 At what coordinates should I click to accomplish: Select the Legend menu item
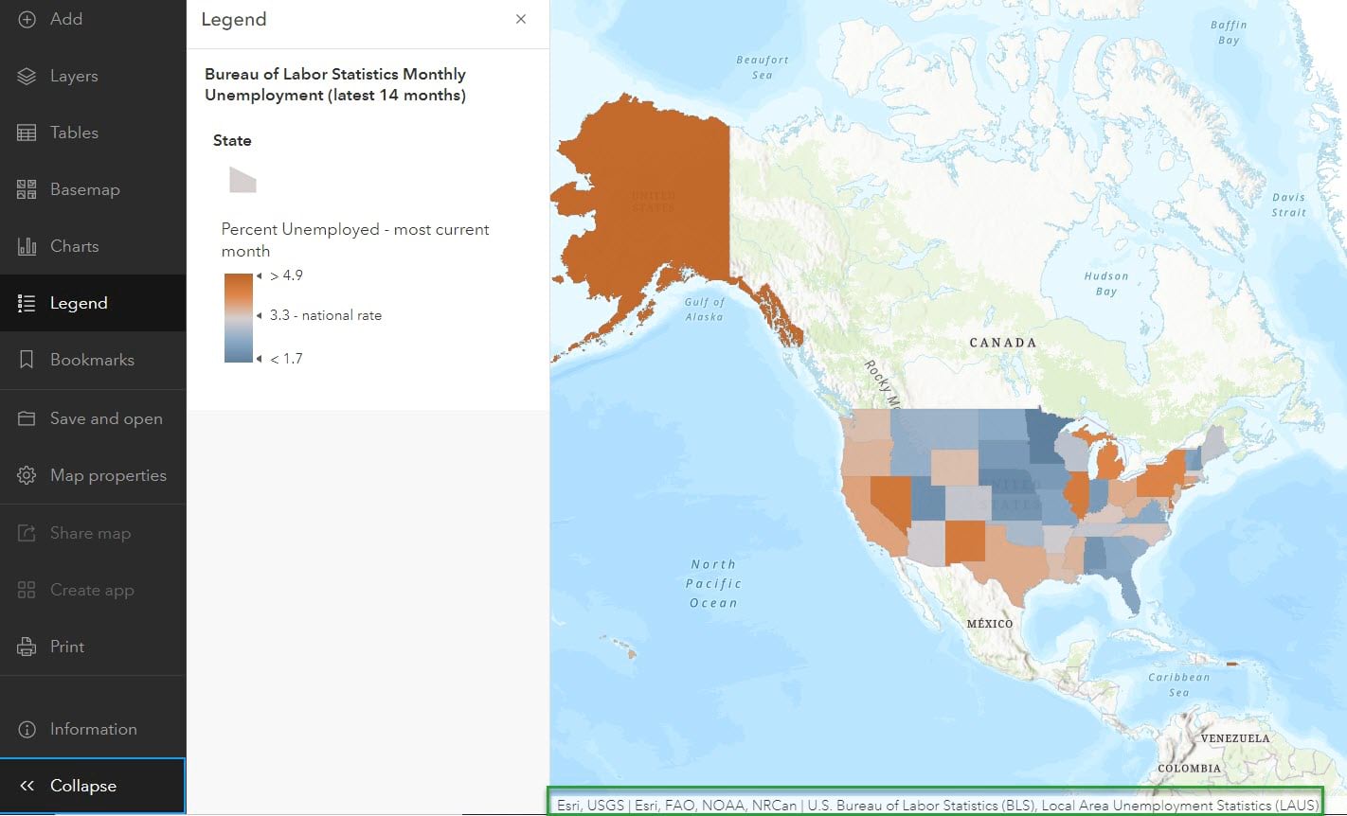[79, 303]
